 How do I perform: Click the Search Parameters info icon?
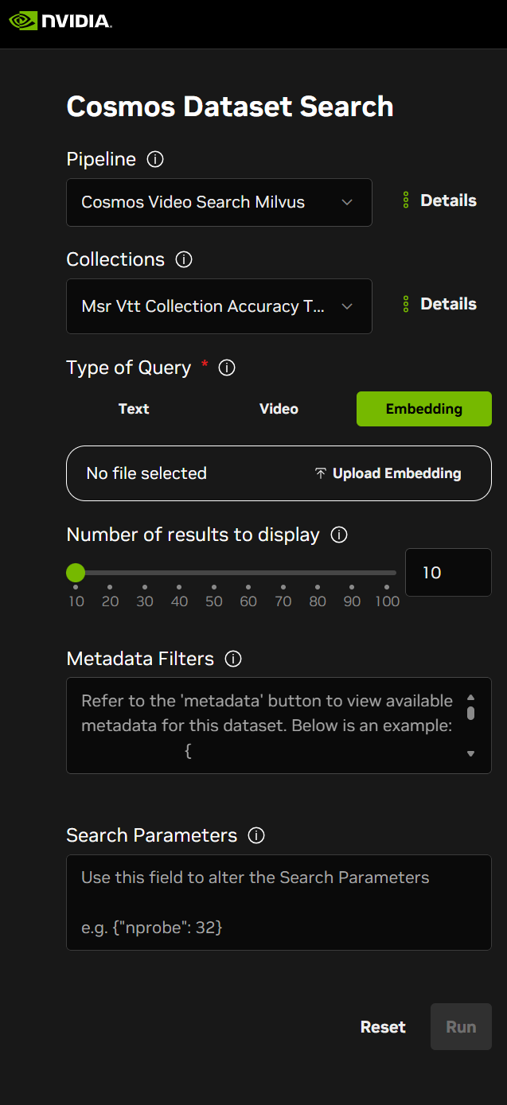click(x=256, y=835)
